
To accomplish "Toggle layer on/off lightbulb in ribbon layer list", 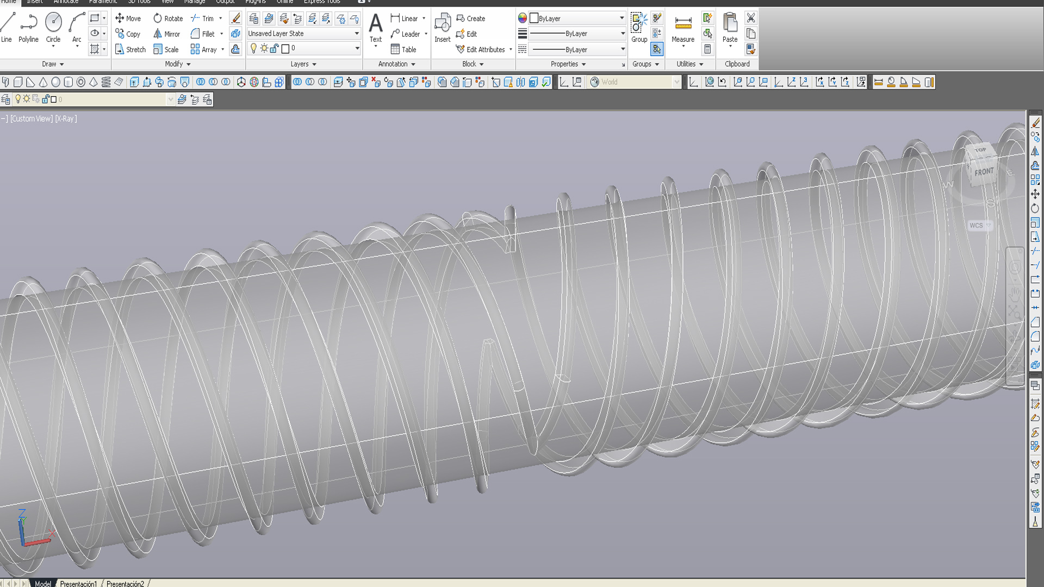I will pyautogui.click(x=253, y=48).
